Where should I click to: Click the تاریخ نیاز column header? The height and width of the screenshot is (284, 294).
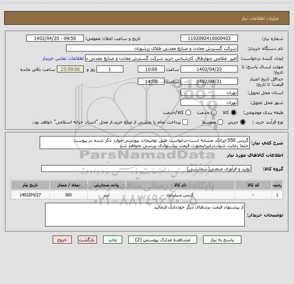[x=30, y=185]
